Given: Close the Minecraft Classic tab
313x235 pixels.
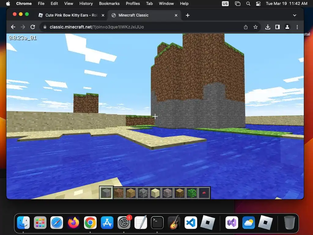Looking at the screenshot, I should (x=176, y=15).
